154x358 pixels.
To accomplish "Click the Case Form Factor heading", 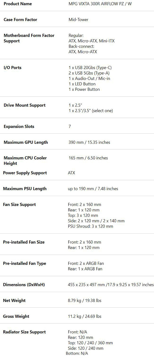I will pos(20,19).
